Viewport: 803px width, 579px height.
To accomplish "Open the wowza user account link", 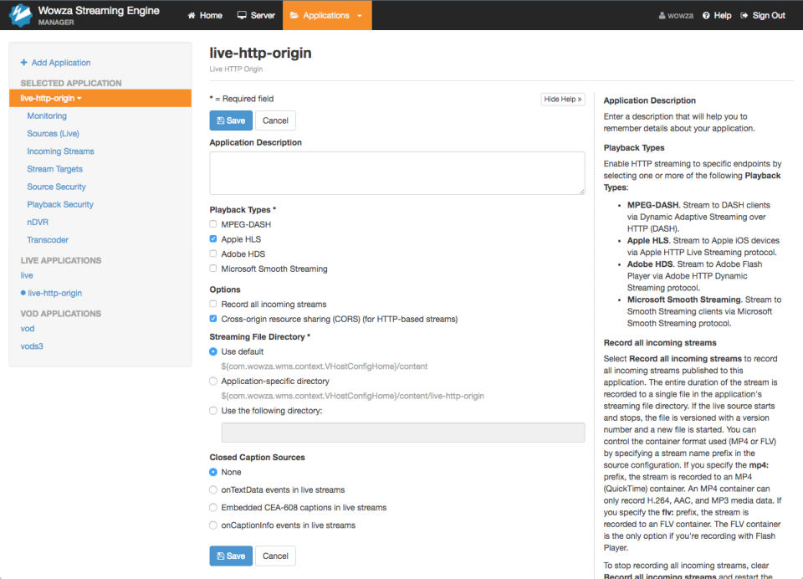I will tap(676, 15).
